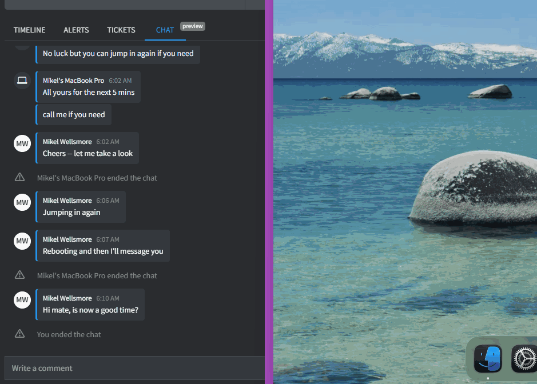Click MW avatar beside 'Jumping in again'

22,202
